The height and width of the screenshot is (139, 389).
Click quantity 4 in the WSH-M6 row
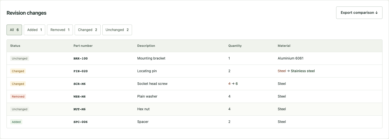tap(230, 96)
